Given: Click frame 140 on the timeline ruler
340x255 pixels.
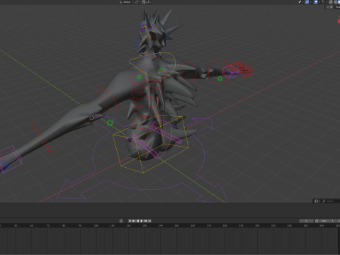Looking at the screenshot, I should coord(161,226).
